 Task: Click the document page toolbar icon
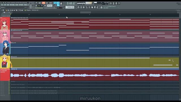(x=92, y=7)
